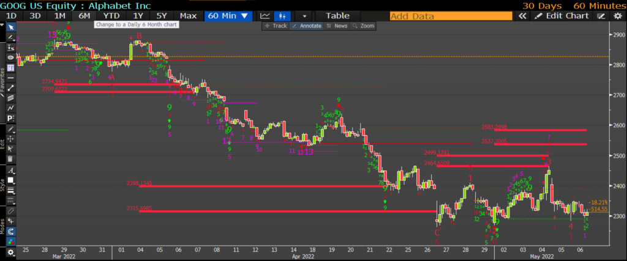Open the annotation toolbar gear settings
627x261 pixels.
pos(11,252)
